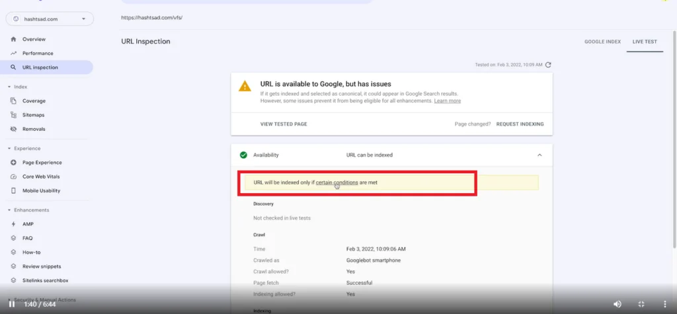Open the hashtsad.com property dropdown
The width and height of the screenshot is (677, 314).
pos(50,19)
